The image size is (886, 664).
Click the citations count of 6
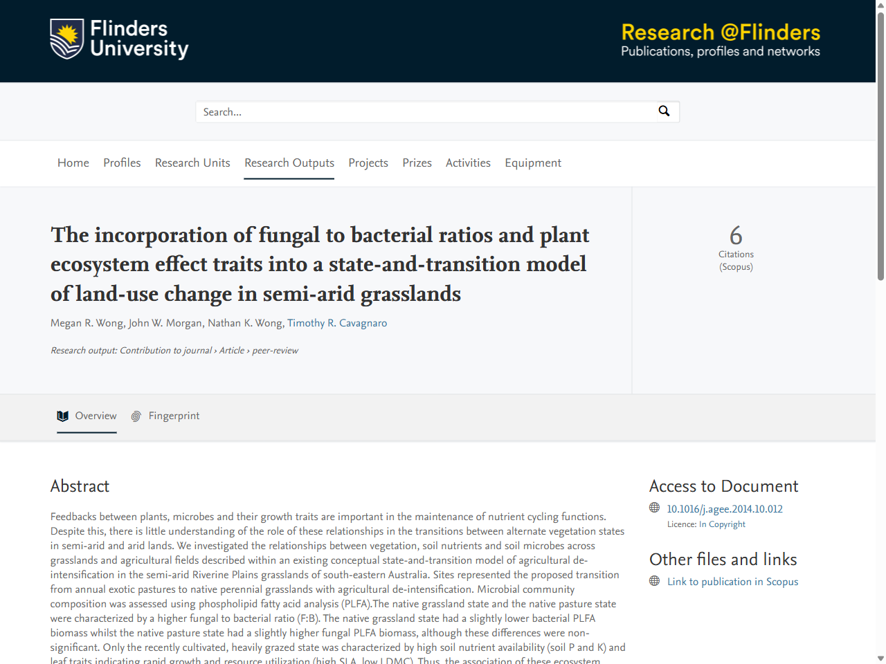(736, 236)
